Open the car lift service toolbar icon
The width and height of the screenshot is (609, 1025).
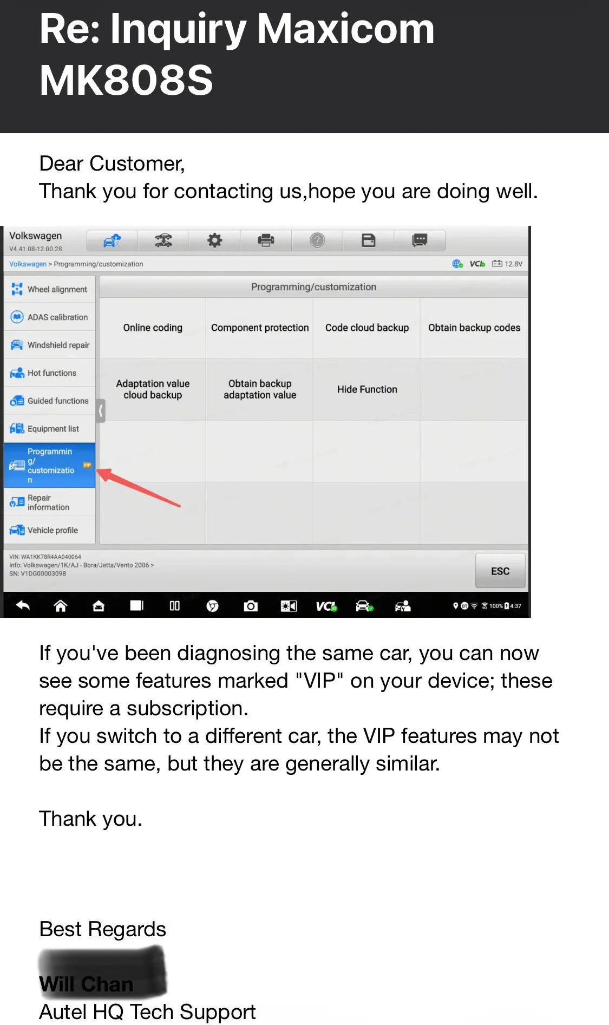(163, 240)
